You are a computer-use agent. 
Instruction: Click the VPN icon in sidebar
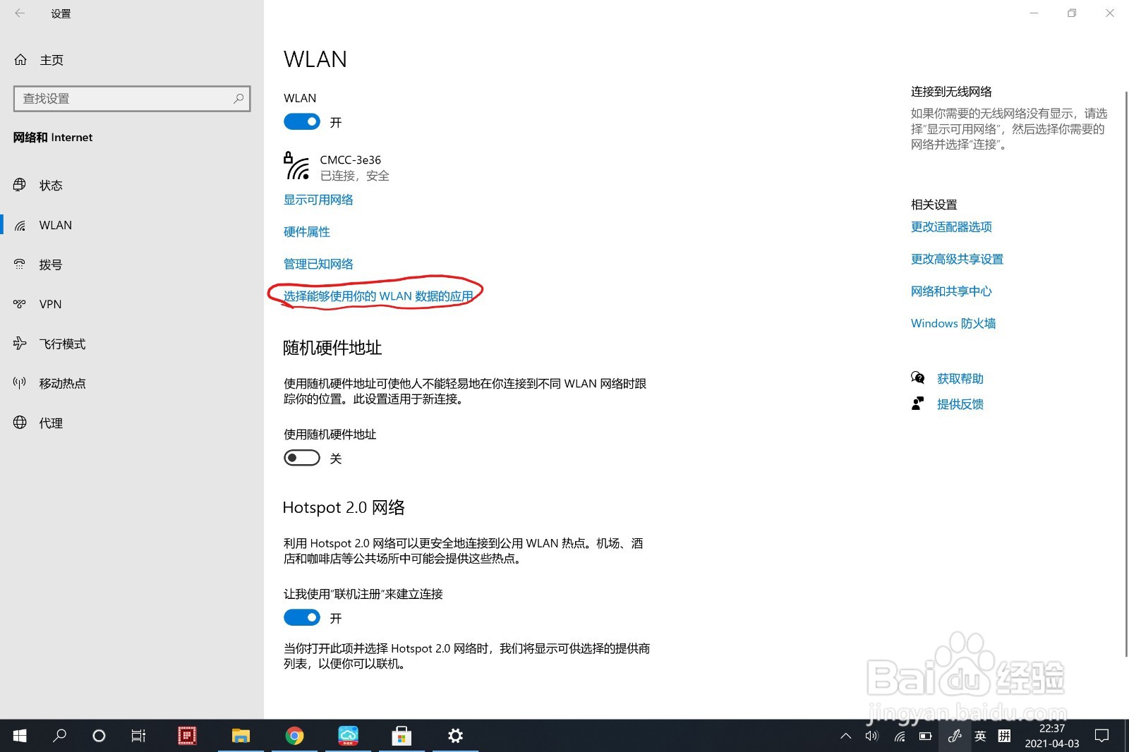[x=20, y=304]
